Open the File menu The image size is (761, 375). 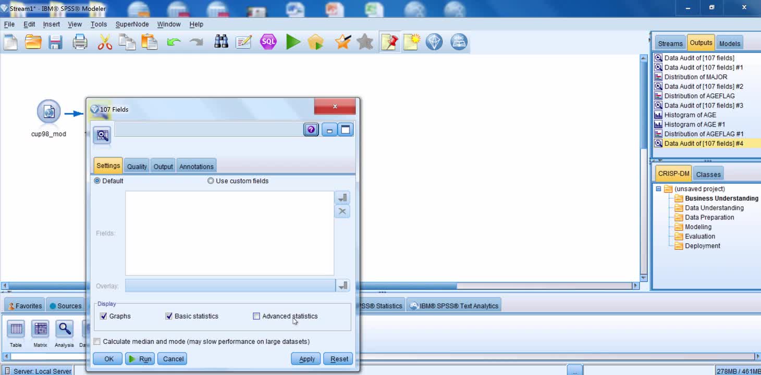point(9,24)
